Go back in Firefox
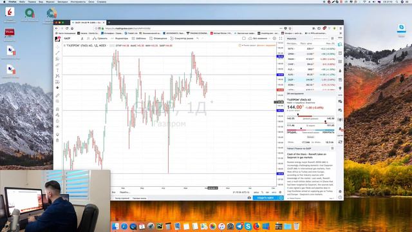412x232 pixels. tap(57, 28)
